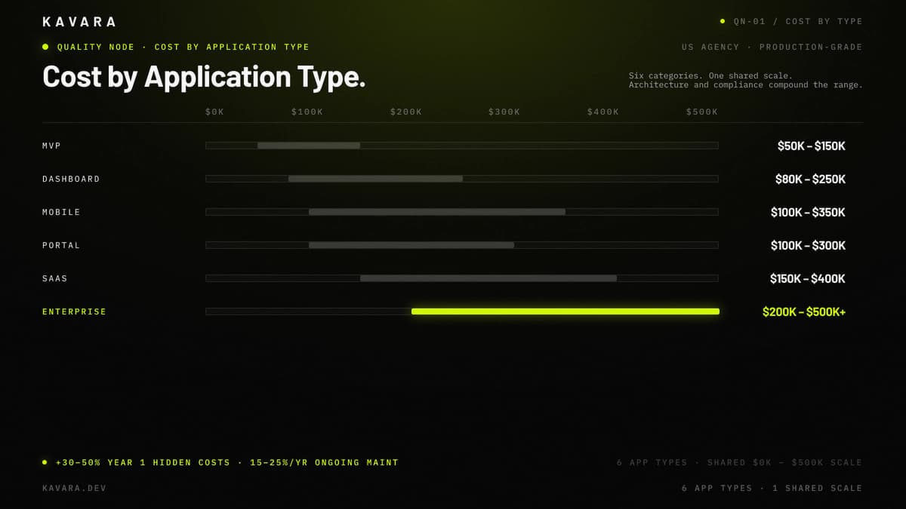
Task: Click the highlighted Enterprise cost bar
Action: [x=565, y=311]
